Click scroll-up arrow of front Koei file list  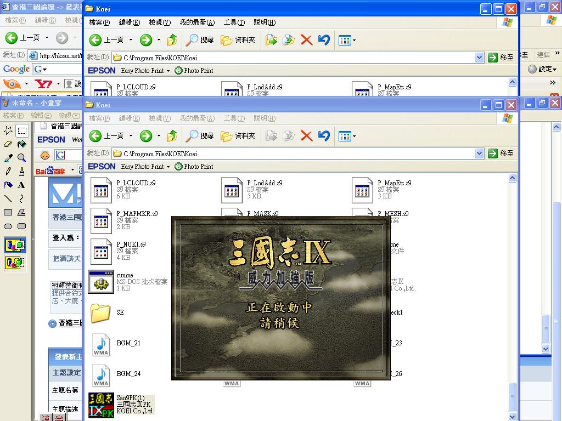(x=513, y=178)
